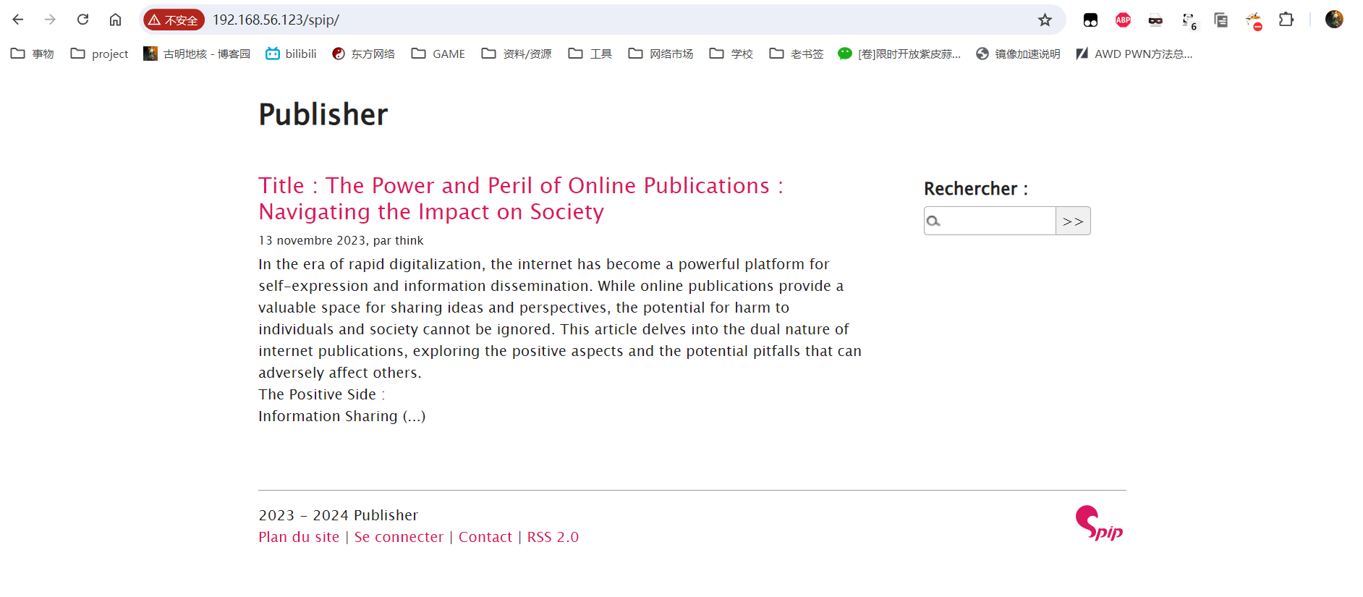Open the 事物 bookmark folder
The width and height of the screenshot is (1363, 597).
tap(33, 54)
